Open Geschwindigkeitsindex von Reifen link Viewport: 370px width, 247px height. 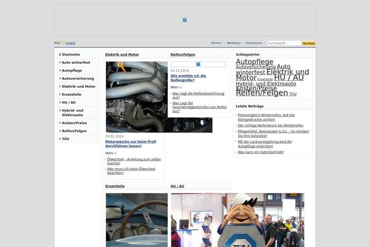200,107
